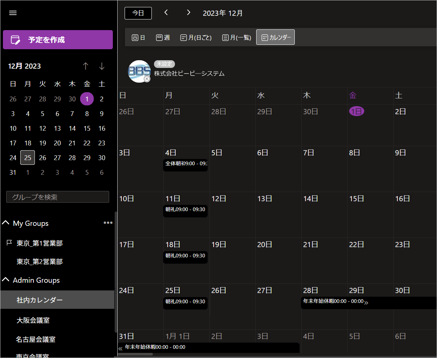Click the 9日 cell in main calendar

point(415,169)
